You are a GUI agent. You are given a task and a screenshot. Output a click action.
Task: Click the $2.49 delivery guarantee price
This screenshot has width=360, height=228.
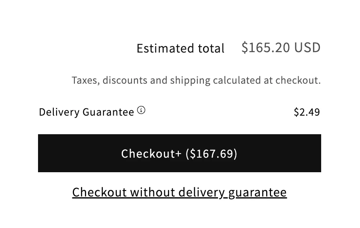coord(307,112)
